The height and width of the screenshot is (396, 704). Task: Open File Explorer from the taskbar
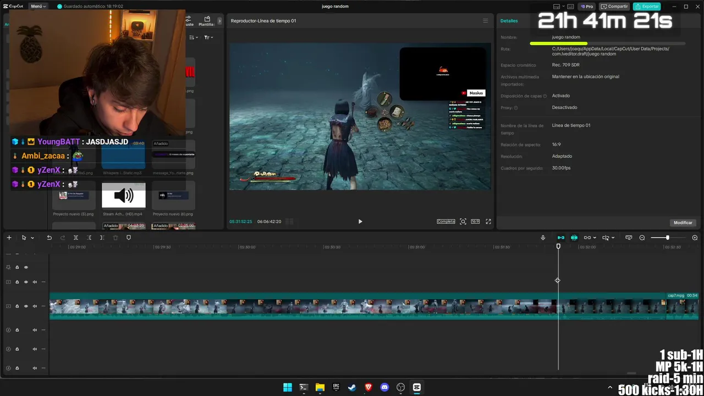point(320,387)
